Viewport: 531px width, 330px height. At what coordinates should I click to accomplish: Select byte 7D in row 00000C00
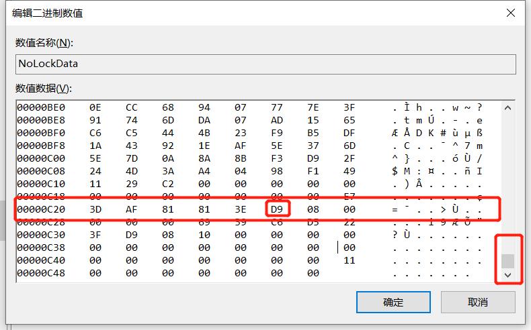tap(132, 158)
